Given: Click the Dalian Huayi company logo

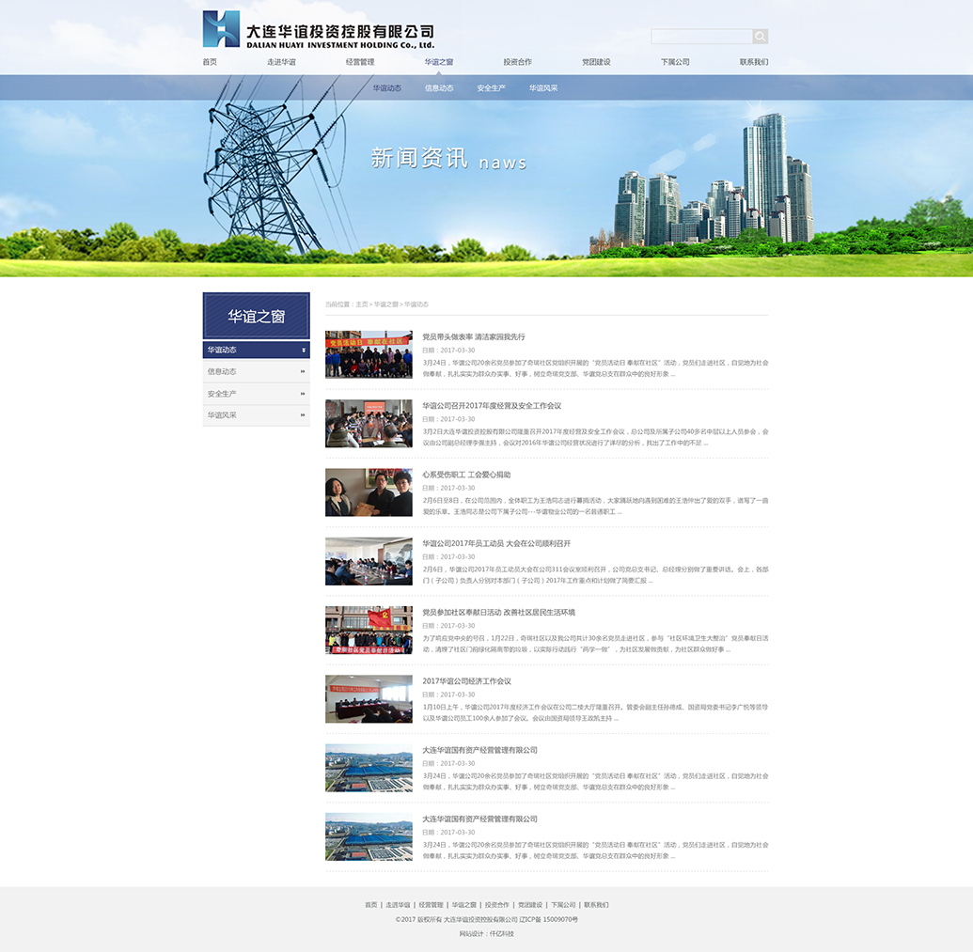Looking at the screenshot, I should 318,30.
